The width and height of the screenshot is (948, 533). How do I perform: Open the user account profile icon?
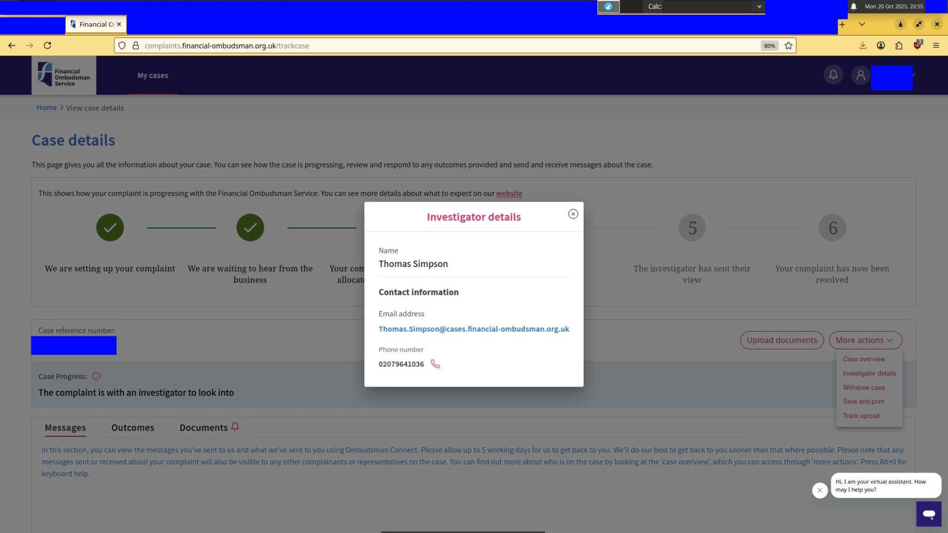860,75
